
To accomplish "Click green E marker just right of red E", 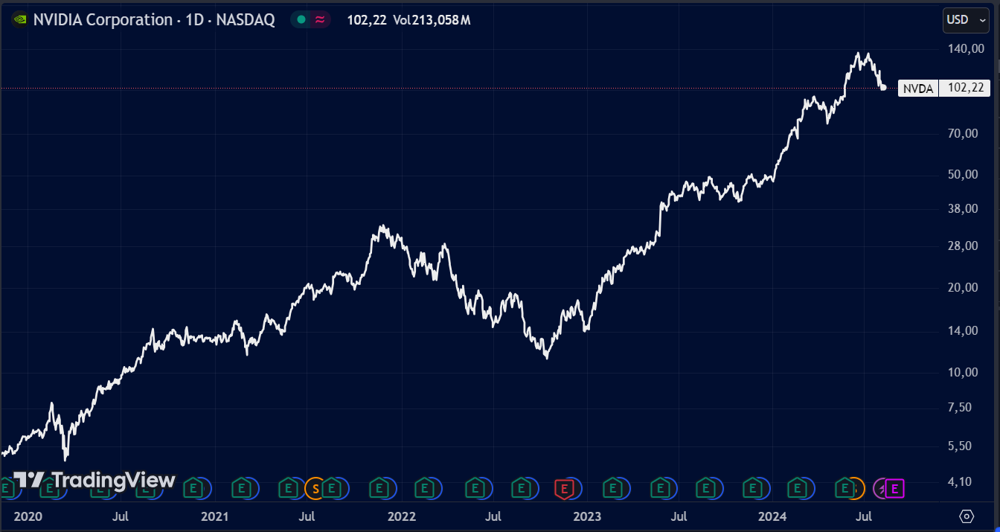I will pos(612,489).
